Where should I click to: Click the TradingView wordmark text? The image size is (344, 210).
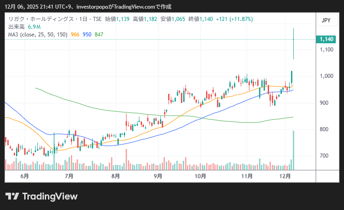(50, 196)
